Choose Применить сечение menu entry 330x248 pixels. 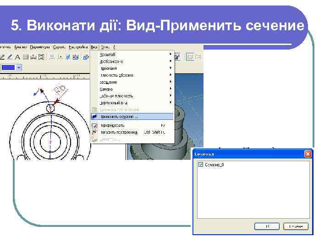click(x=132, y=116)
